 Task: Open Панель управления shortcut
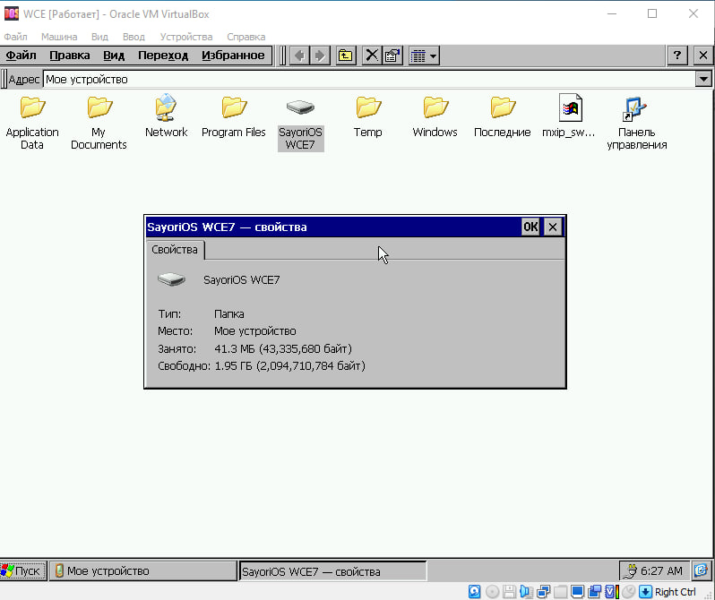pyautogui.click(x=636, y=122)
